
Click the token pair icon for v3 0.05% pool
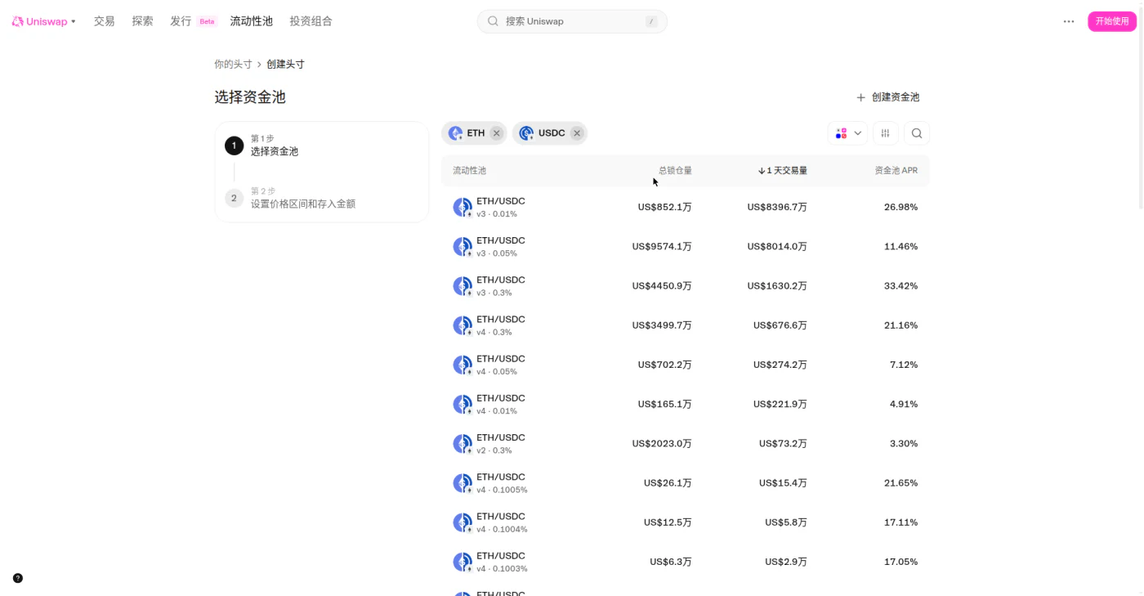click(463, 247)
